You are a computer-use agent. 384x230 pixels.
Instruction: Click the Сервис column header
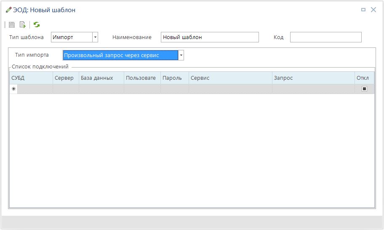pyautogui.click(x=230, y=78)
